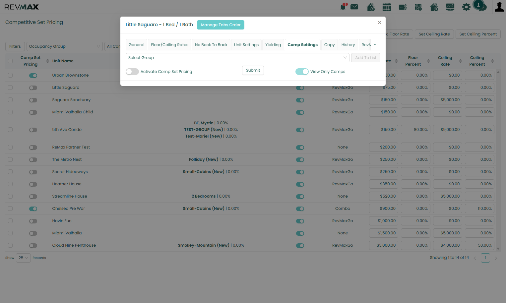Screen dimensions: 506x303
Task: Show more tabs via ellipsis icon
Action: [x=376, y=44]
